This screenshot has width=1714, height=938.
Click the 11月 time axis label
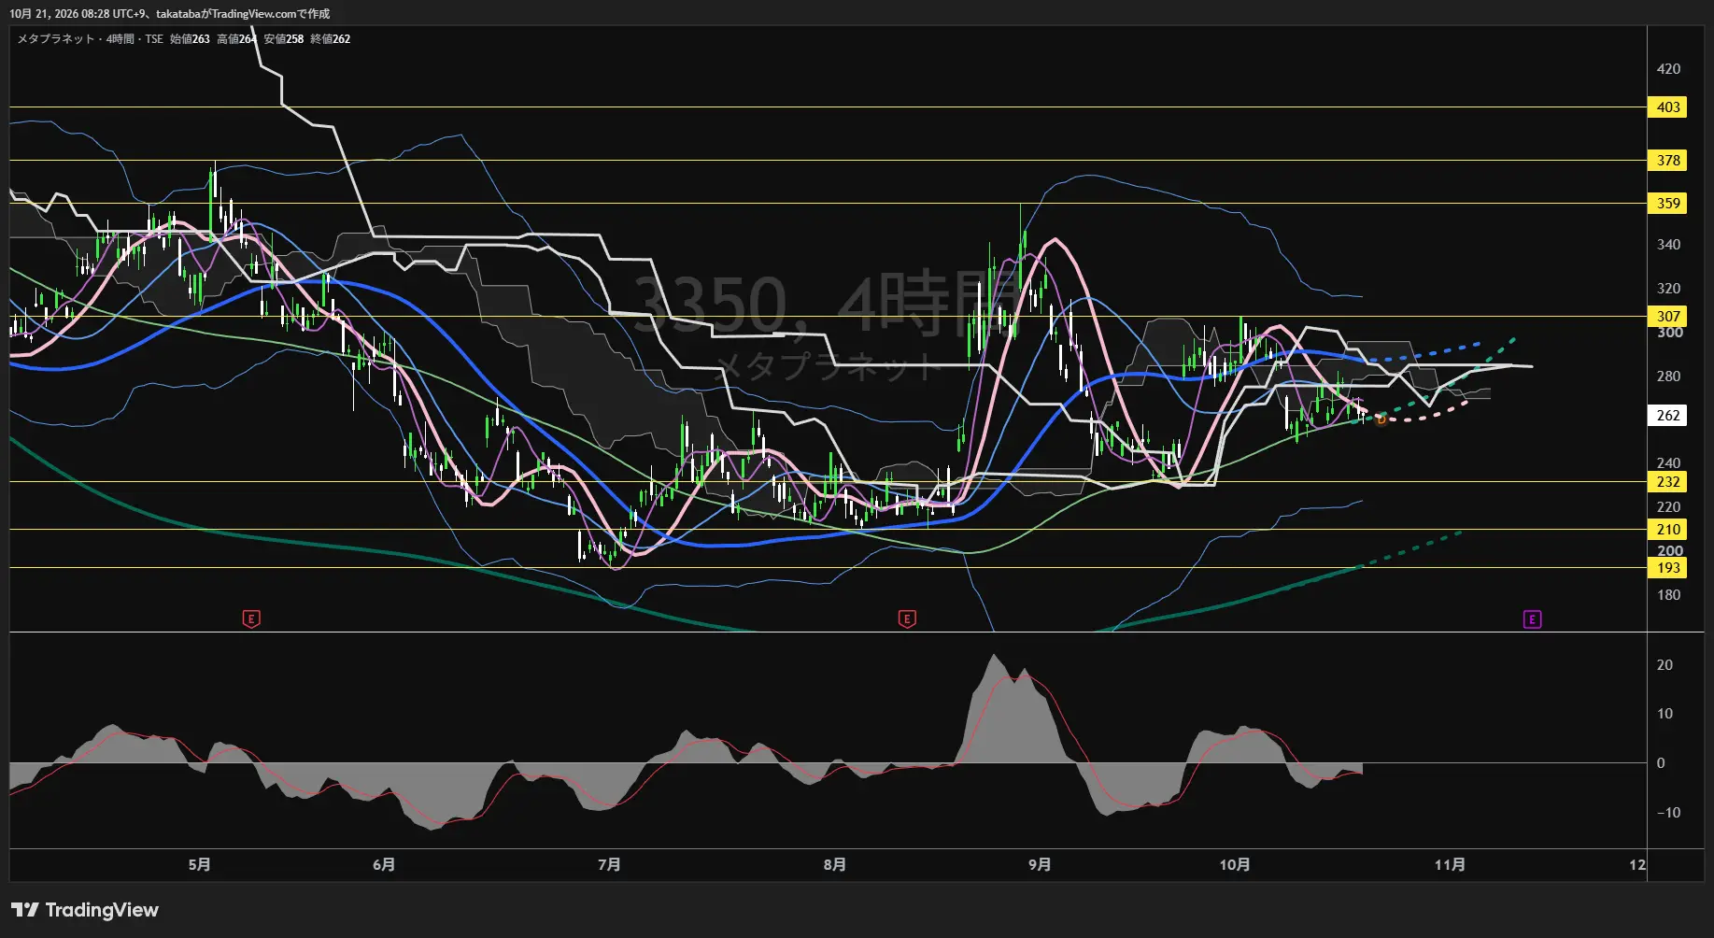coord(1450,865)
